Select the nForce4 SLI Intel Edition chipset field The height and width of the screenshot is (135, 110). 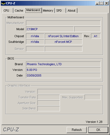(x=63, y=36)
